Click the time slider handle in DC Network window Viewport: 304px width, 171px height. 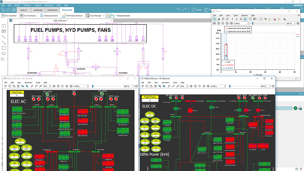tap(230, 86)
